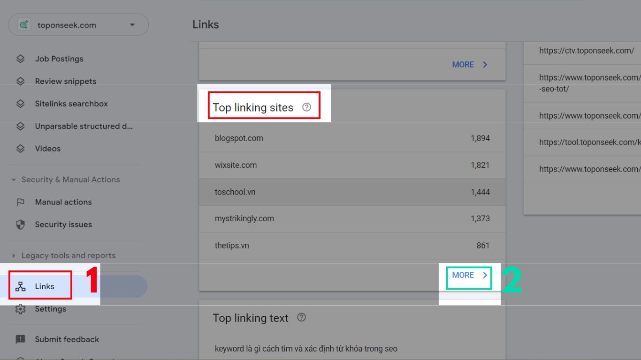The height and width of the screenshot is (360, 641).
Task: Collapse the Security & Manual Actions section
Action: tap(14, 180)
